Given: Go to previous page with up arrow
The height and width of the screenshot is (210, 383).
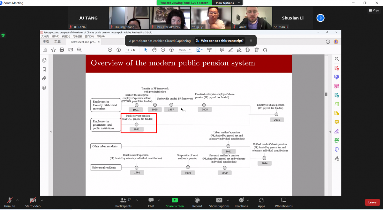Looking at the screenshot, I should 110,50.
